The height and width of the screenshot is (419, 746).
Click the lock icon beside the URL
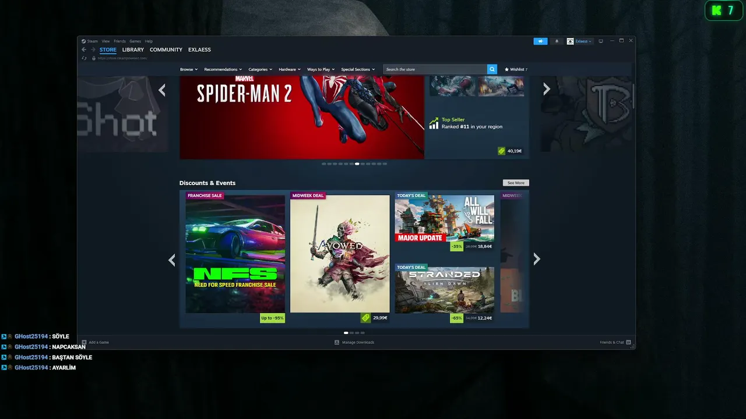[93, 58]
